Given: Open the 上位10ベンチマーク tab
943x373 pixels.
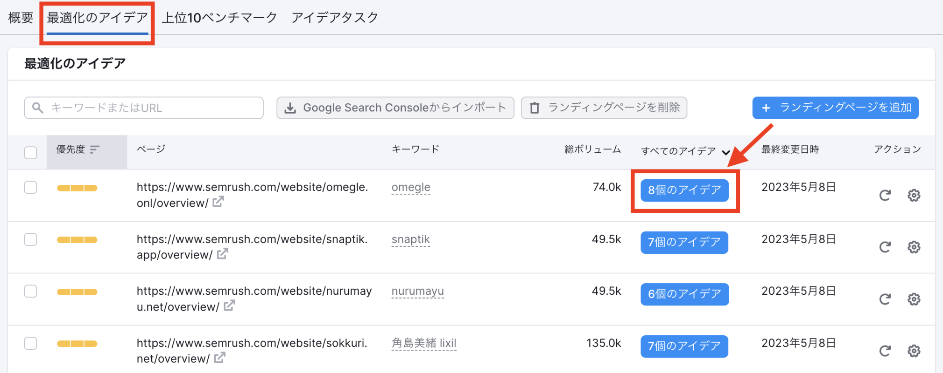Looking at the screenshot, I should 219,18.
